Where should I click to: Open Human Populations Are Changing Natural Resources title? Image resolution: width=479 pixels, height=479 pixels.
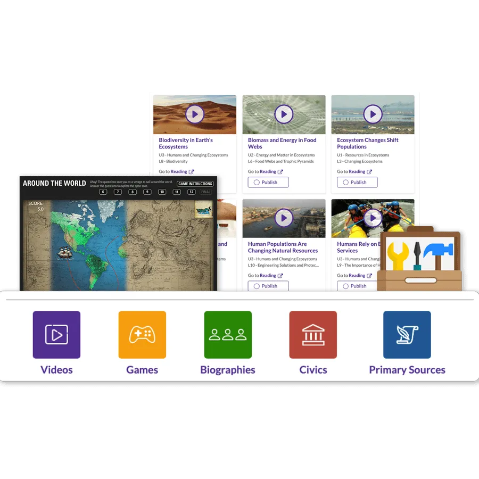(x=283, y=247)
